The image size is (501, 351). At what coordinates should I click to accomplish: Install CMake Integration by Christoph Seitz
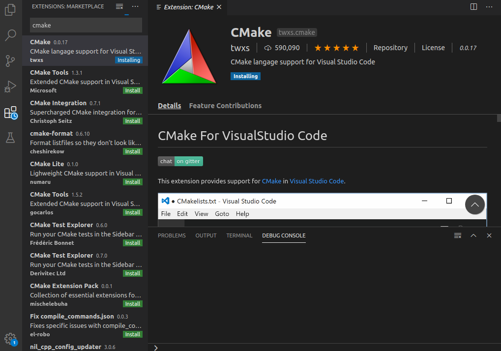coord(133,121)
